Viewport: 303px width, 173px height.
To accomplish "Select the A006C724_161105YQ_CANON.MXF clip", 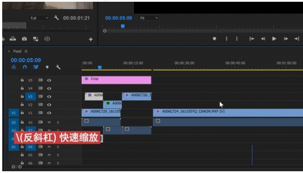I will 228,113.
